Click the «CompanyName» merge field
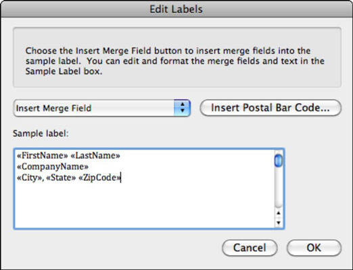 53,167
